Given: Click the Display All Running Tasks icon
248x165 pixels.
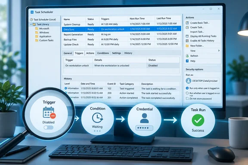Looking at the screenshot, I should (187, 36).
